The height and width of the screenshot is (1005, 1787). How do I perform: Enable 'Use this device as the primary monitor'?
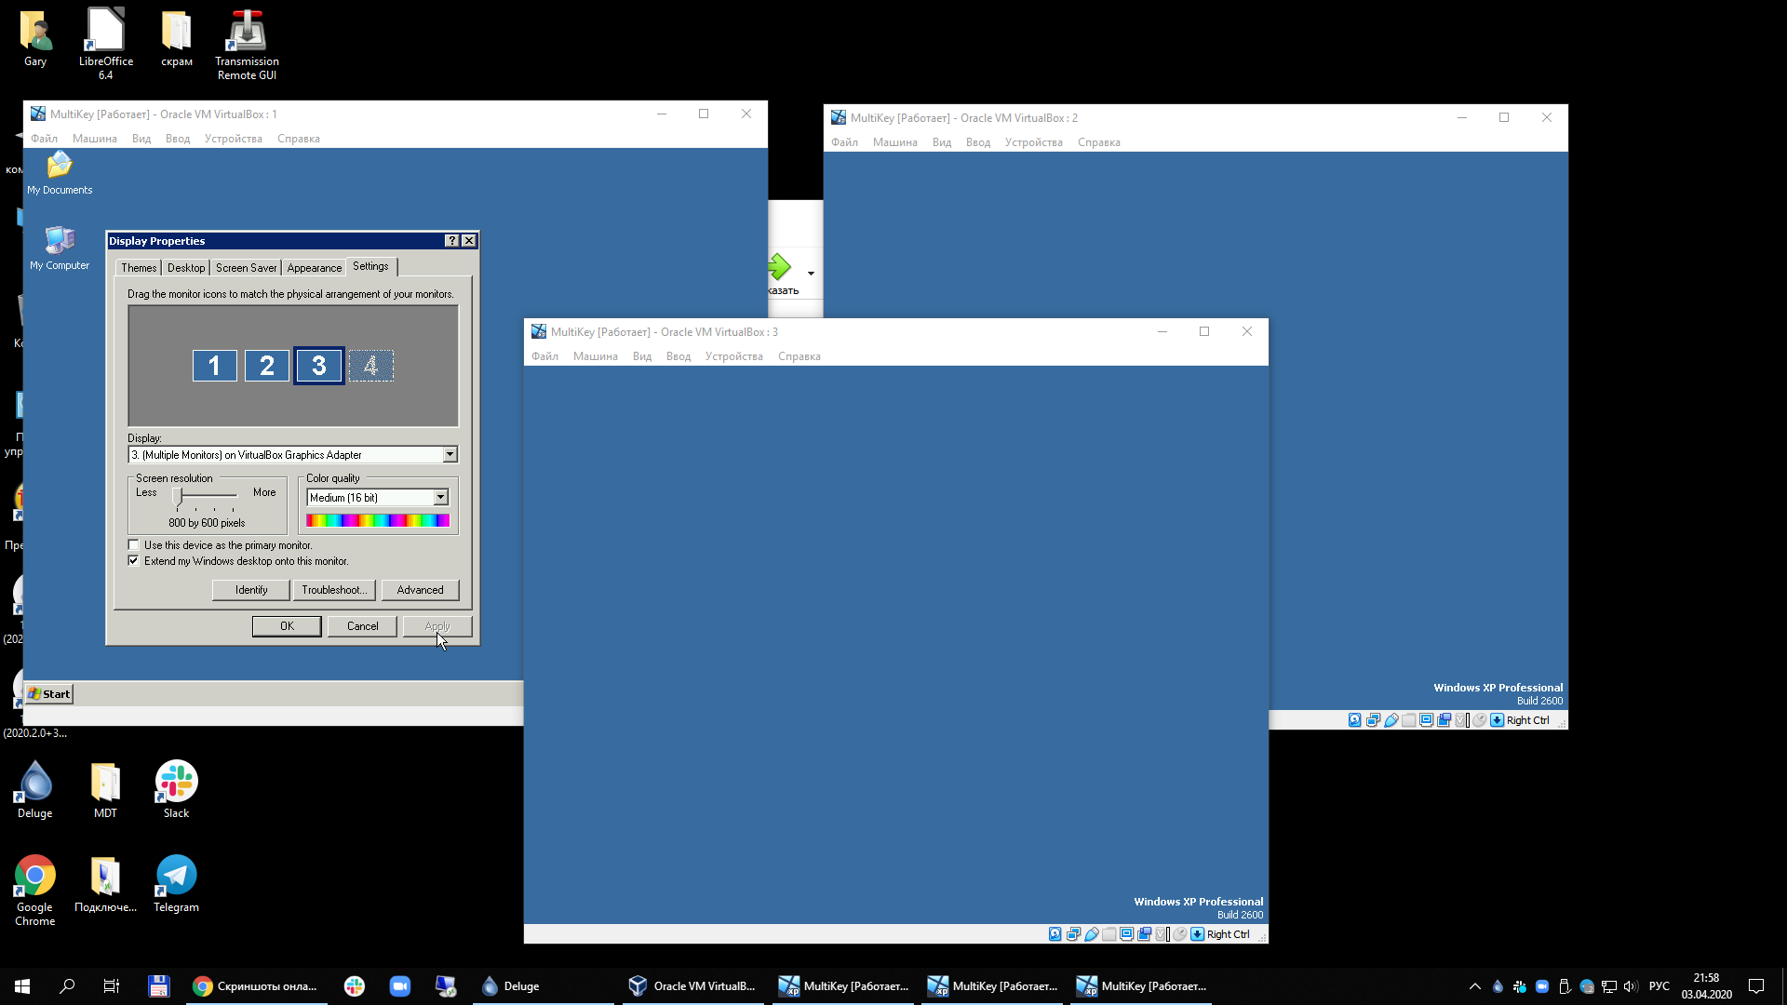(132, 544)
